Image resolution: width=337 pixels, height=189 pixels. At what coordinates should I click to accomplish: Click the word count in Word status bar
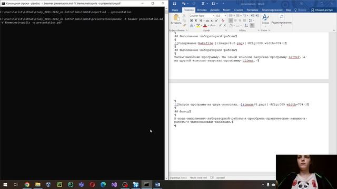click(198, 177)
